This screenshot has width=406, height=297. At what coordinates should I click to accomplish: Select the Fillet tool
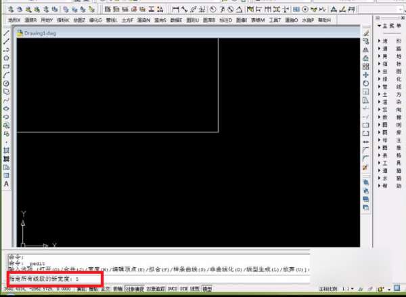pyautogui.click(x=365, y=159)
